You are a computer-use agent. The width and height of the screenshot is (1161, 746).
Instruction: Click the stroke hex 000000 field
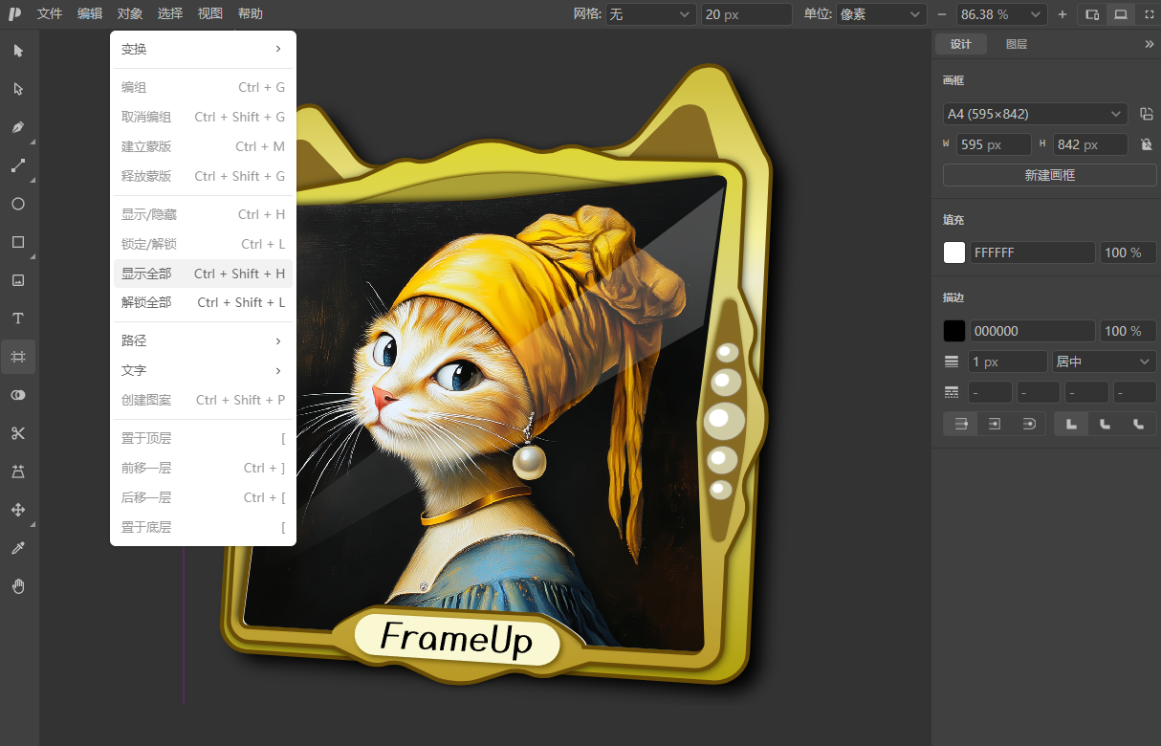[1033, 331]
